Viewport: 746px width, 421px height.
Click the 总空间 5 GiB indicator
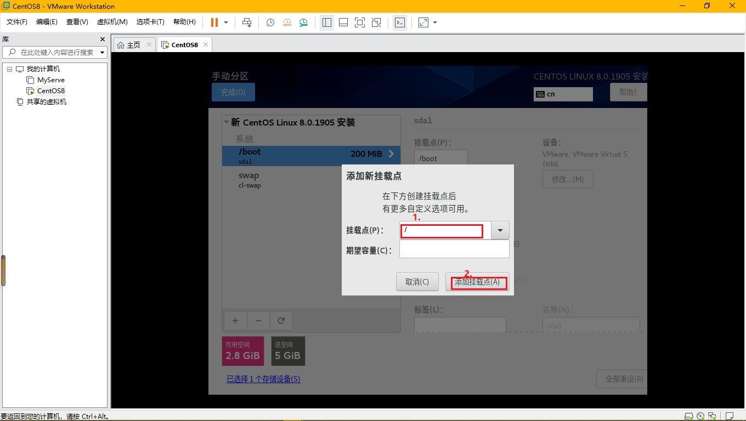click(x=288, y=351)
